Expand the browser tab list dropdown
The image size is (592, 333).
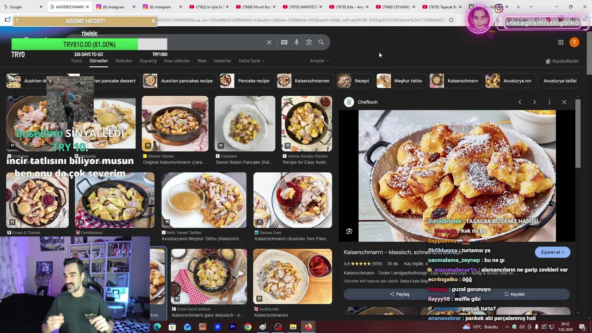click(x=530, y=7)
